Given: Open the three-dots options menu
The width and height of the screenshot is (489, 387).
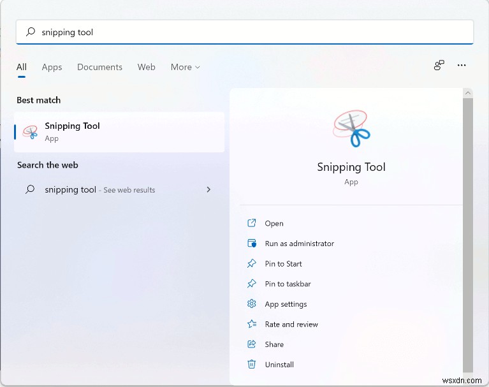Looking at the screenshot, I should 462,65.
